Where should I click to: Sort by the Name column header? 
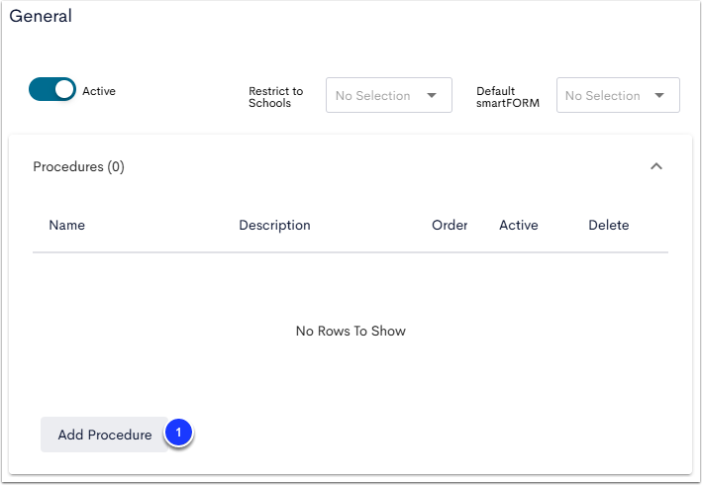pyautogui.click(x=66, y=225)
